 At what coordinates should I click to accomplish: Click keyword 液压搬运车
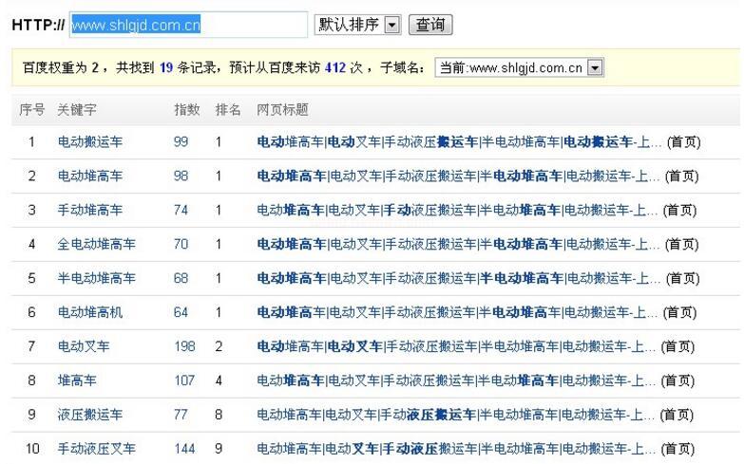[x=90, y=415]
